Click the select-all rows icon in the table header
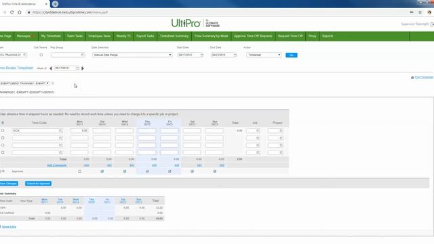 tap(3, 123)
